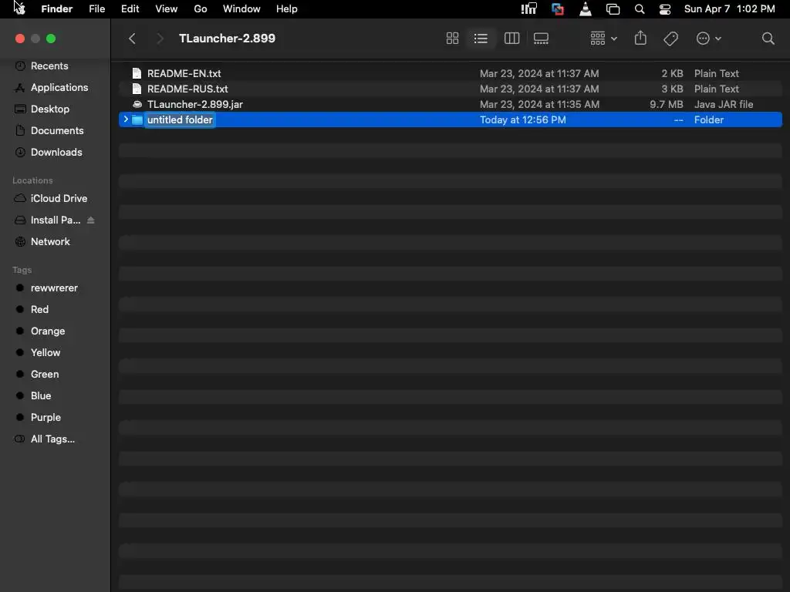Select the README-EN.txt file icon
Screen dimensions: 790x592
click(137, 73)
